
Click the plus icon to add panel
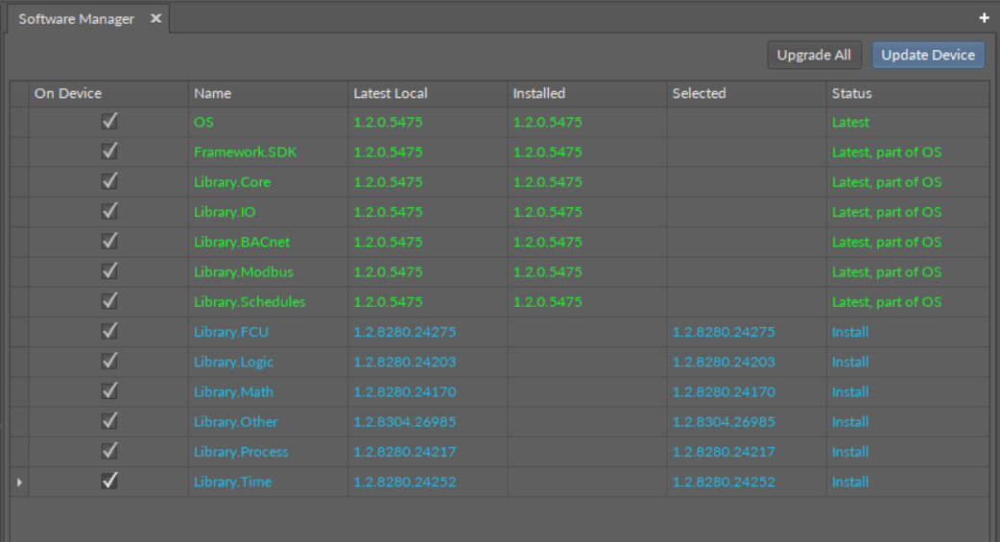(984, 18)
